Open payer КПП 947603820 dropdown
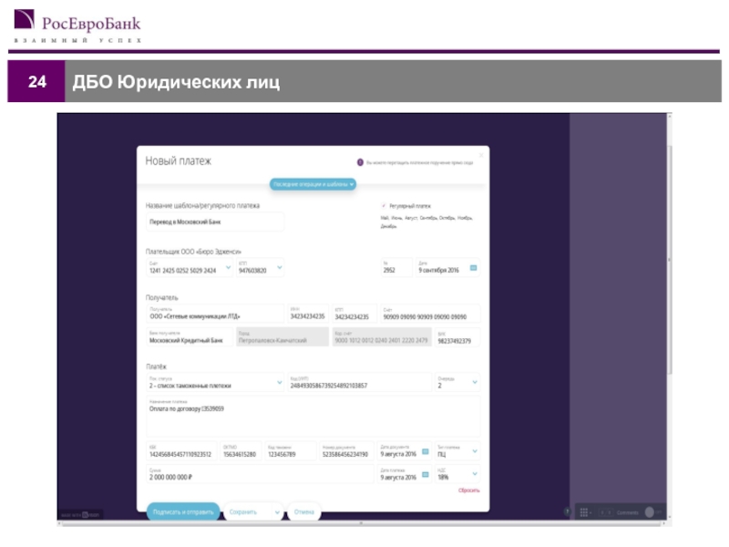Screen dimensions: 729x547 tap(280, 267)
